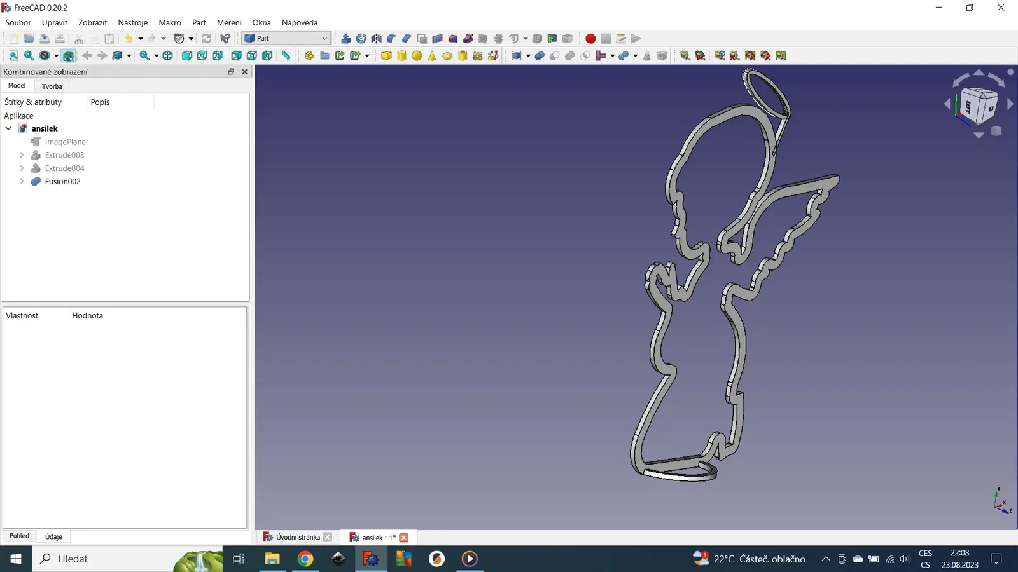1018x572 pixels.
Task: Click the Extrude tool icon
Action: pyautogui.click(x=345, y=39)
